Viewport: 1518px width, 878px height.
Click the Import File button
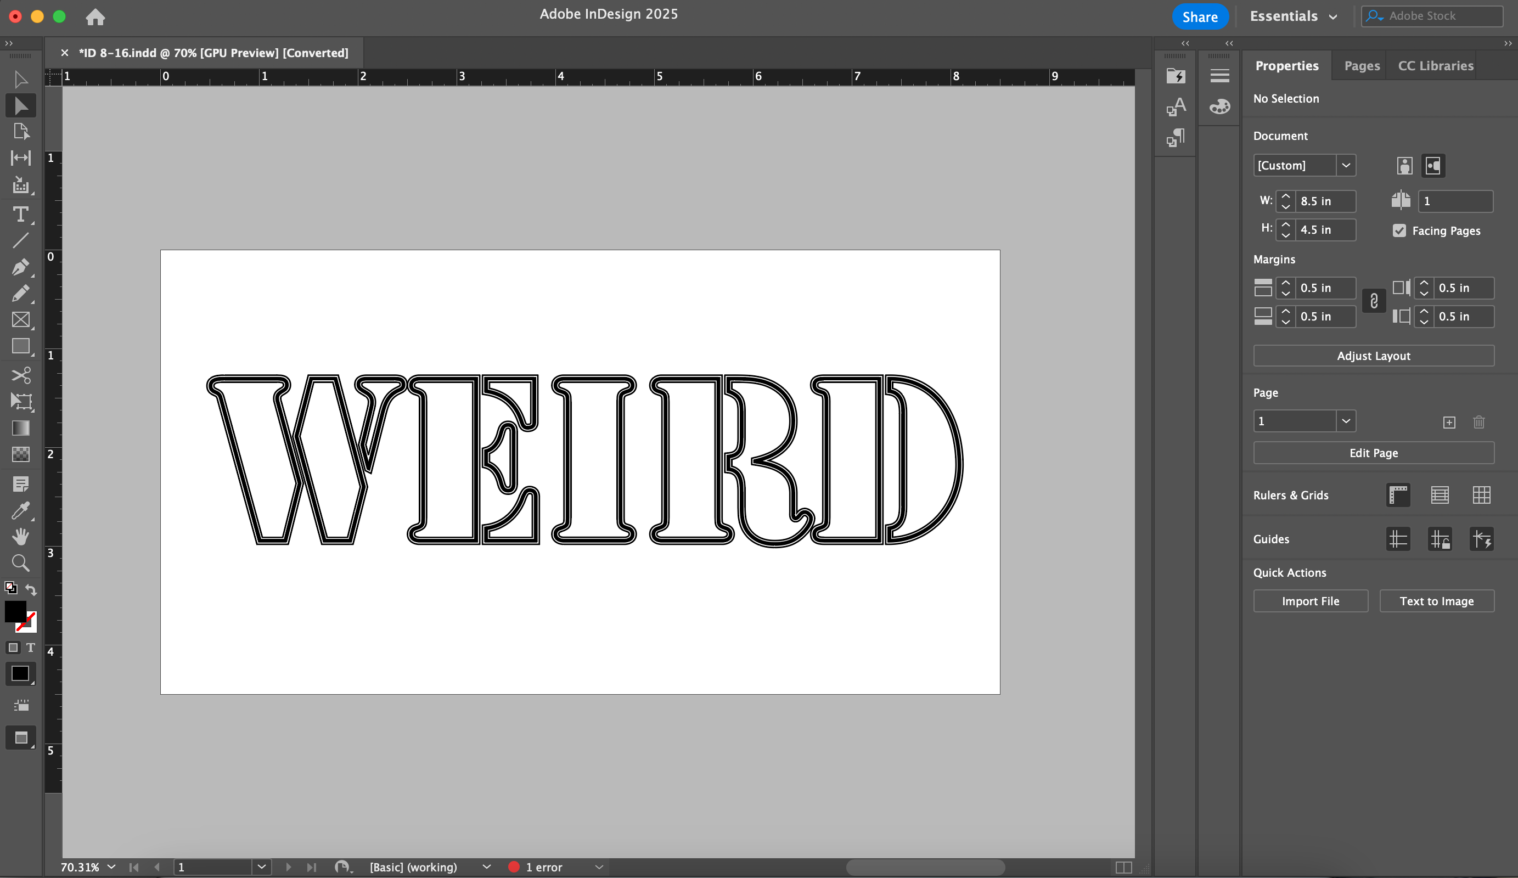(x=1310, y=601)
